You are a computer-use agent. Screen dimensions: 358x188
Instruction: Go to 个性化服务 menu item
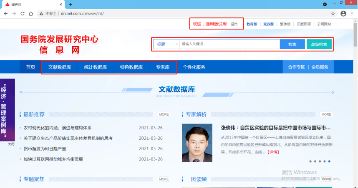pos(194,67)
